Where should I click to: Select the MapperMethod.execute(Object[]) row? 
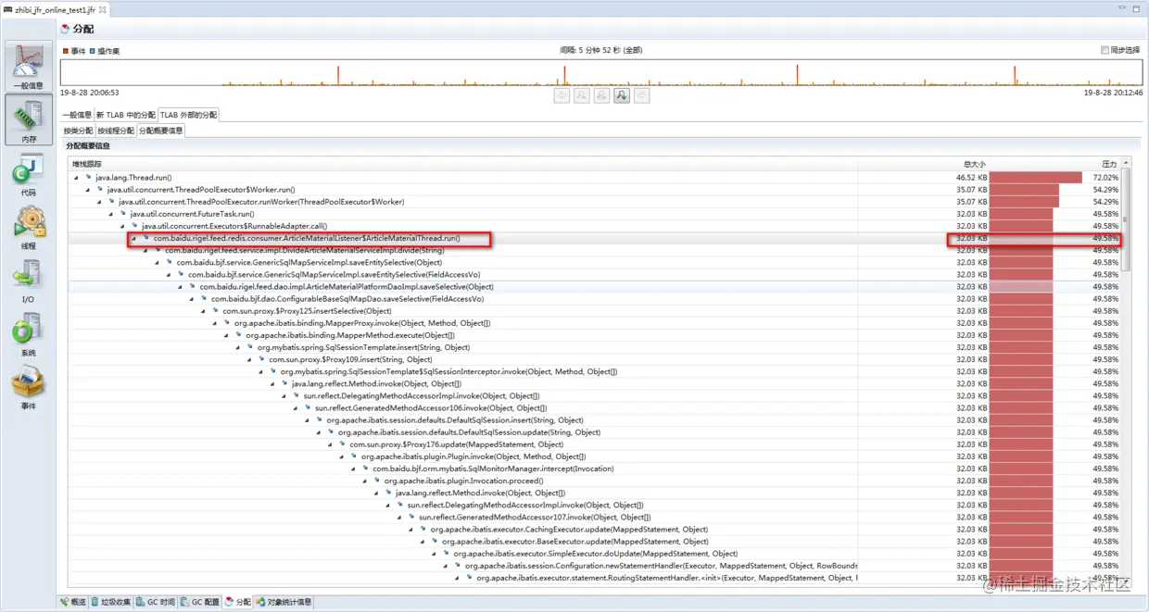coord(594,335)
